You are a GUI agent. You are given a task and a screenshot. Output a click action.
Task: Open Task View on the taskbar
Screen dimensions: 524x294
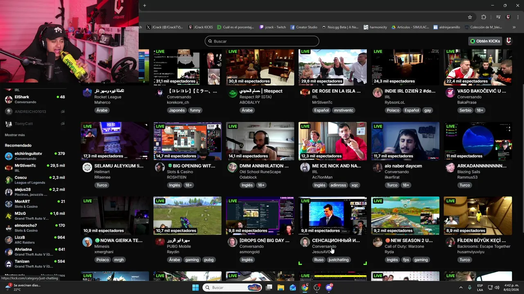click(269, 287)
